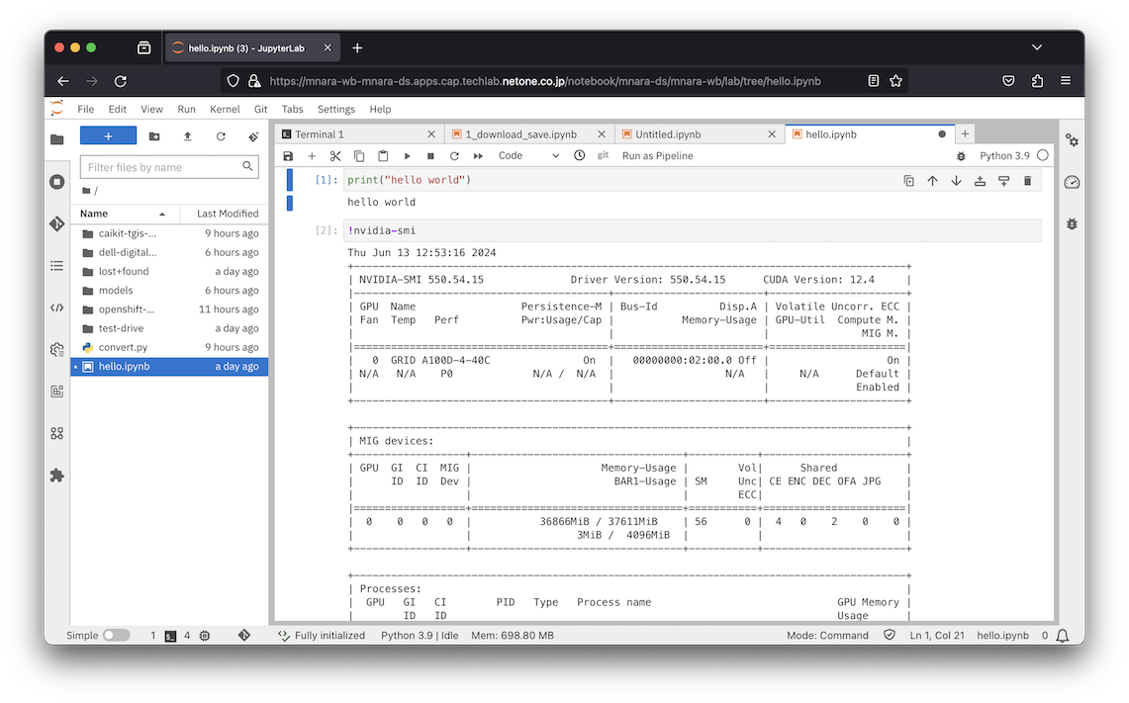Image resolution: width=1129 pixels, height=703 pixels.
Task: Toggle the Simple interface mode switch
Action: coord(116,636)
